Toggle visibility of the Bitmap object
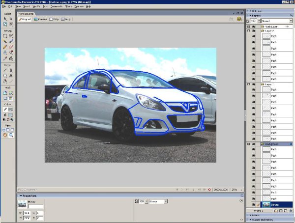The width and height of the screenshot is (295, 223). click(254, 204)
